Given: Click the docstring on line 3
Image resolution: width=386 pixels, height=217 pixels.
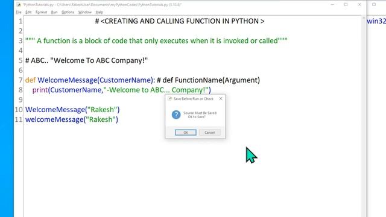Looking at the screenshot, I should click(x=156, y=40).
